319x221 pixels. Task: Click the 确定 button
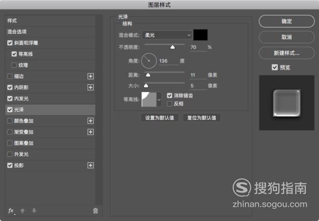287,21
